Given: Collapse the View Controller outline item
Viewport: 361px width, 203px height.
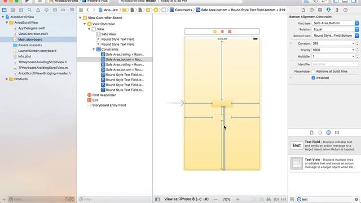Looking at the screenshot, I should point(85,24).
